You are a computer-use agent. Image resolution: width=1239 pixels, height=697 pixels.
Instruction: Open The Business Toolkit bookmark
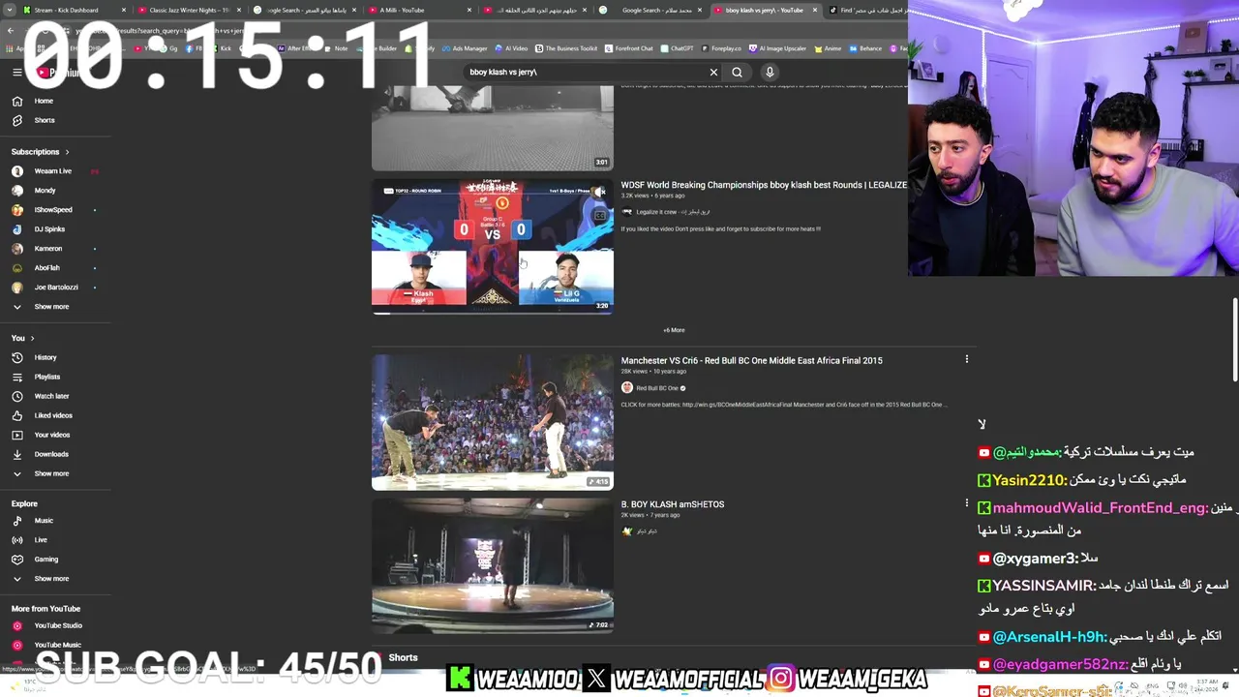coord(566,48)
